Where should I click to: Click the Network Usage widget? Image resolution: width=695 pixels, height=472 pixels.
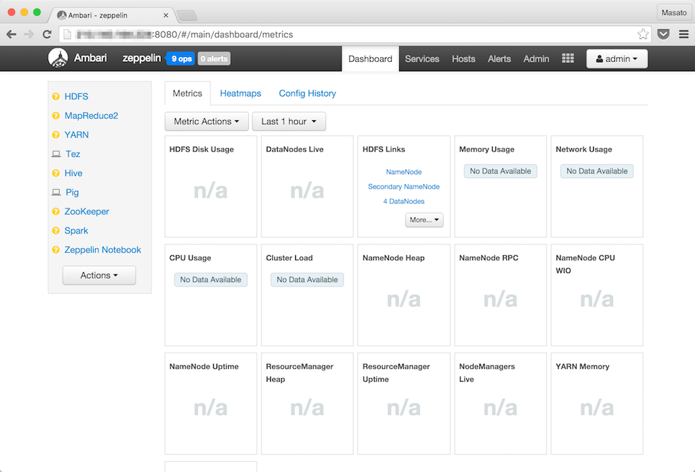[x=597, y=186]
